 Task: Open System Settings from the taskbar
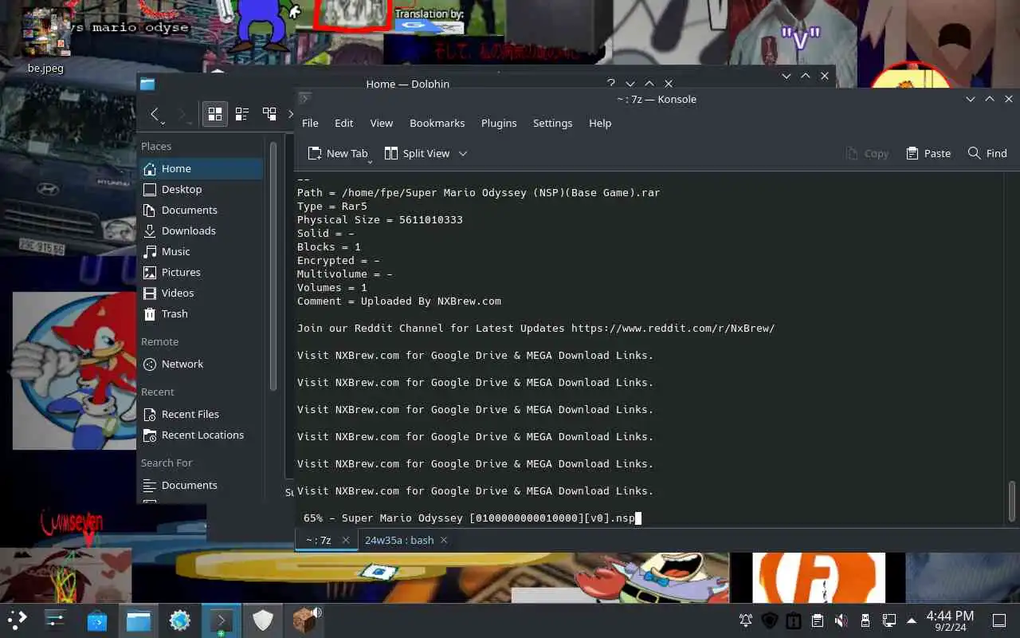[x=55, y=620]
